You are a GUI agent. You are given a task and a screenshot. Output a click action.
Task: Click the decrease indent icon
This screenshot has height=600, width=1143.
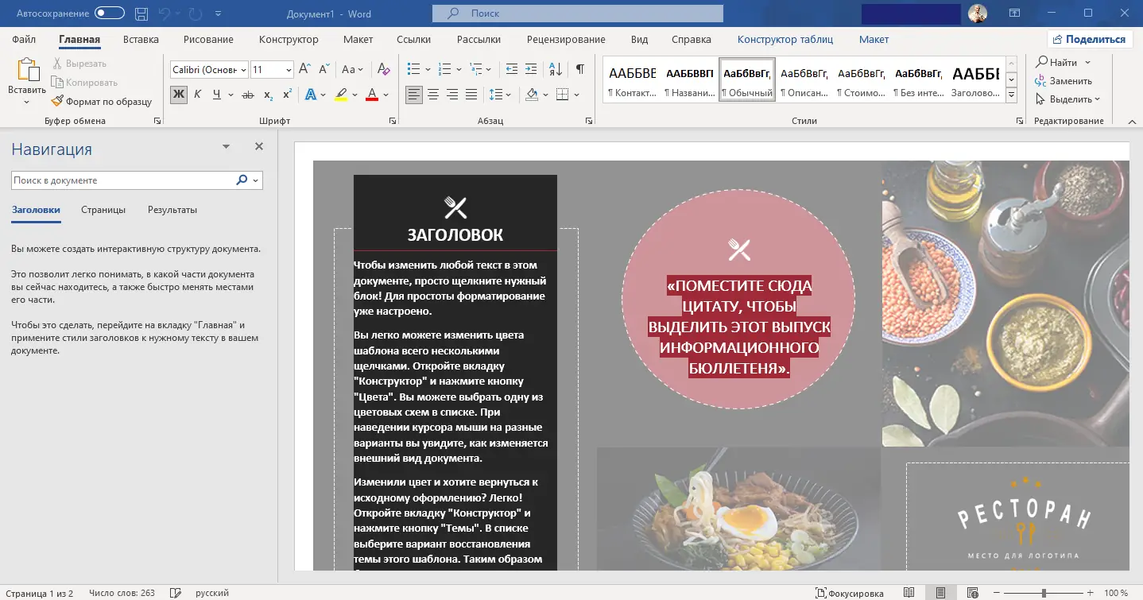pos(512,69)
